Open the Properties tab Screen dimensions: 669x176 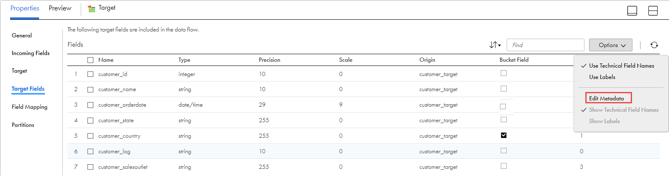[25, 8]
